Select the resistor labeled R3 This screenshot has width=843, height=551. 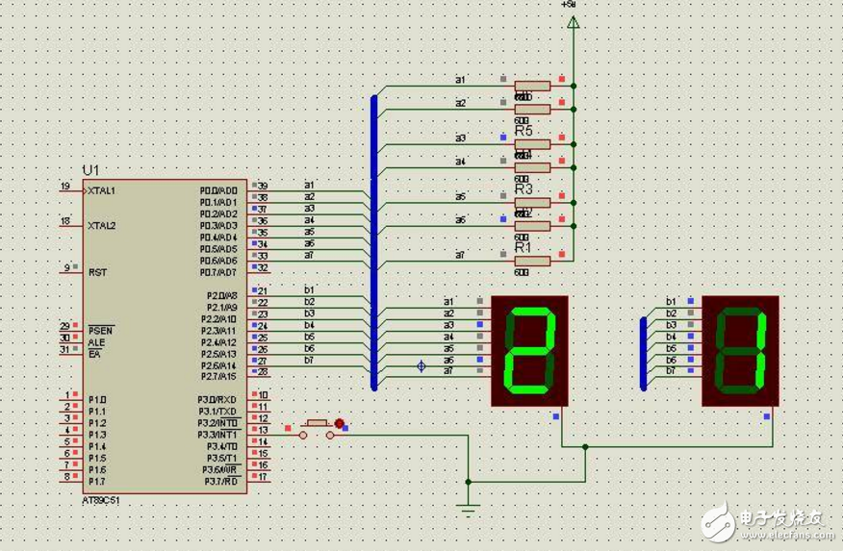[x=531, y=202]
